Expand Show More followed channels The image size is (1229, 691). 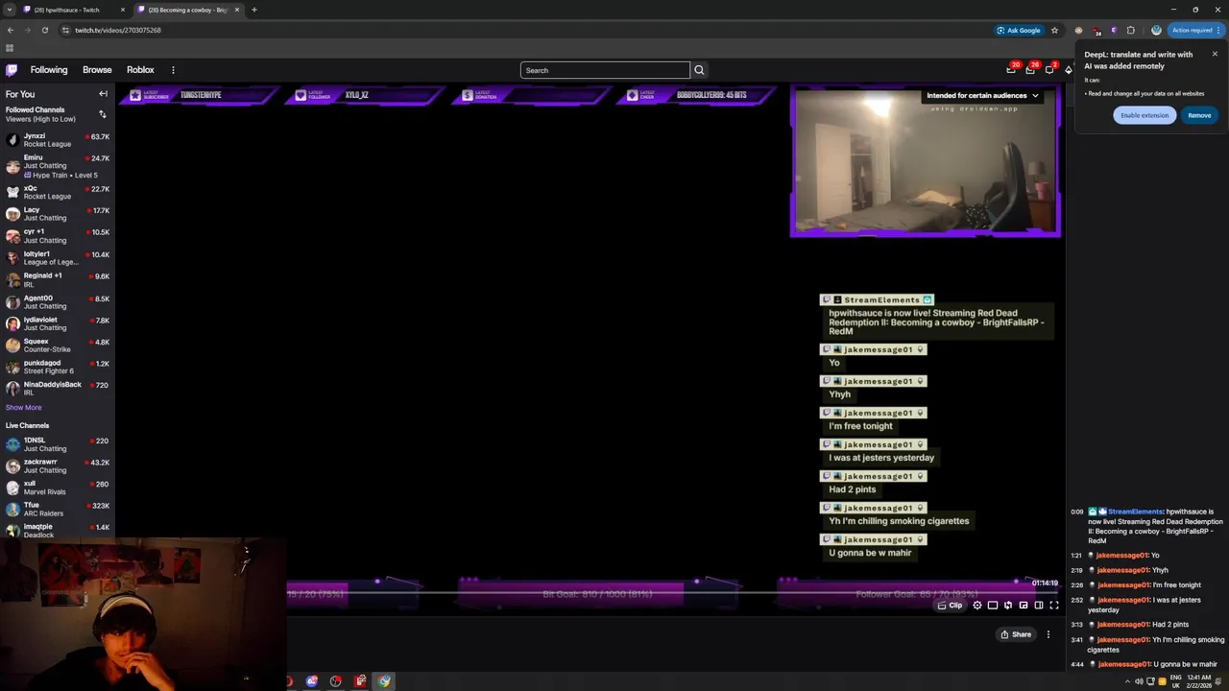tap(23, 407)
